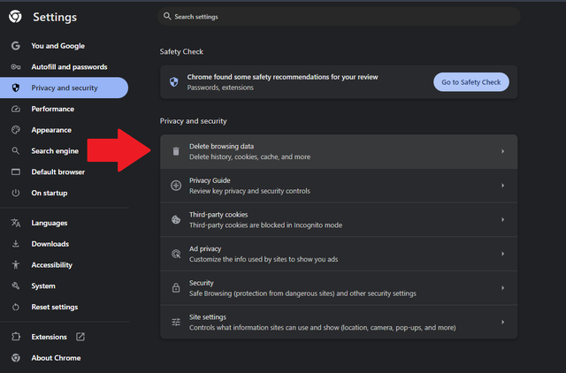Go to Appearance settings in sidebar
The width and height of the screenshot is (566, 373).
pos(51,130)
